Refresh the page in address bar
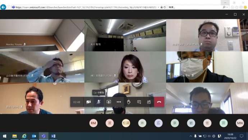248x140 pixels. pos(165,7)
